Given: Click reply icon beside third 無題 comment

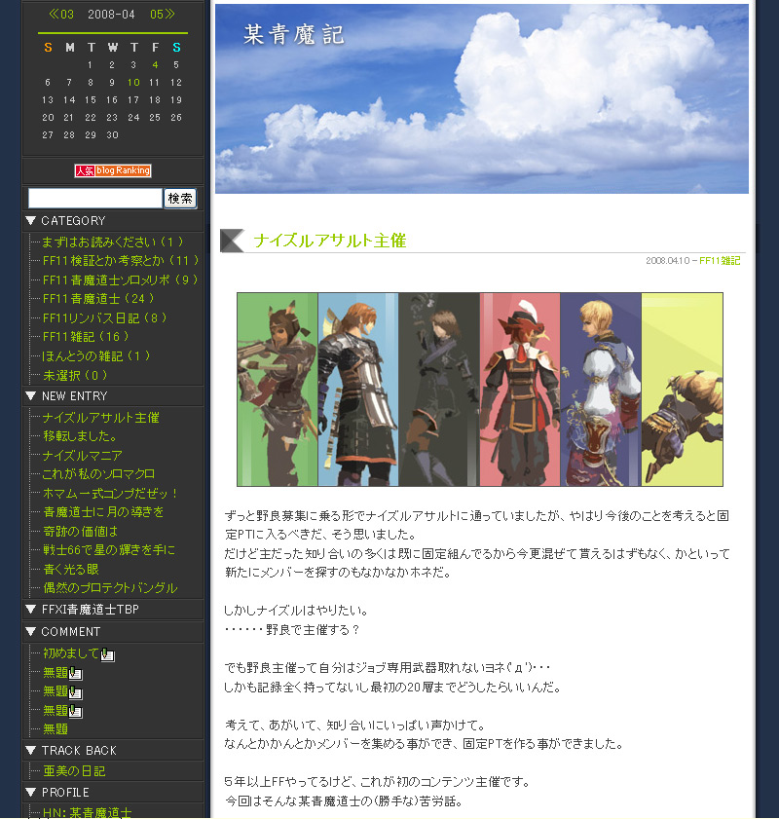Looking at the screenshot, I should 76,712.
